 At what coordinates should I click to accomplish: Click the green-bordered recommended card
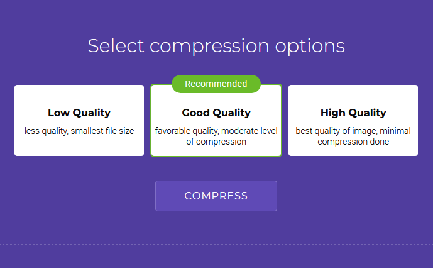click(216, 120)
